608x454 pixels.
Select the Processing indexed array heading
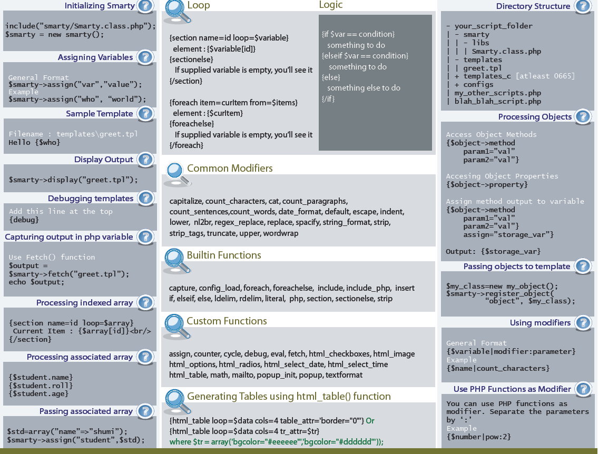(x=84, y=303)
